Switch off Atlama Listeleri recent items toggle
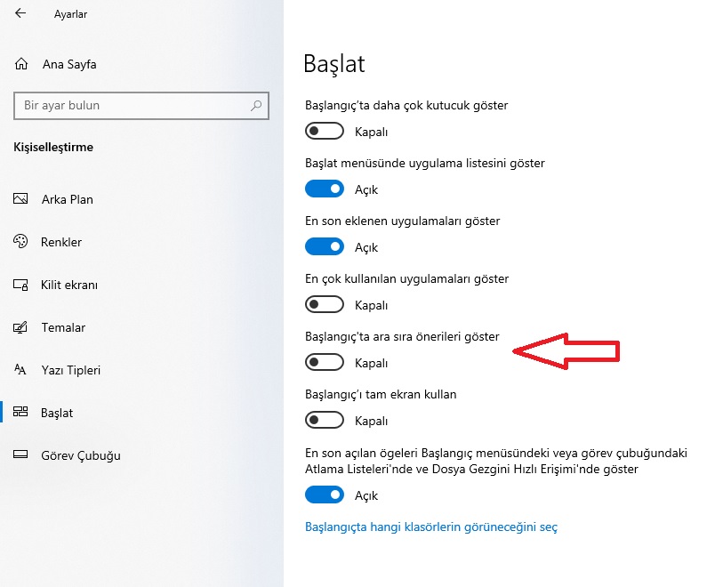This screenshot has width=723, height=587. point(325,495)
